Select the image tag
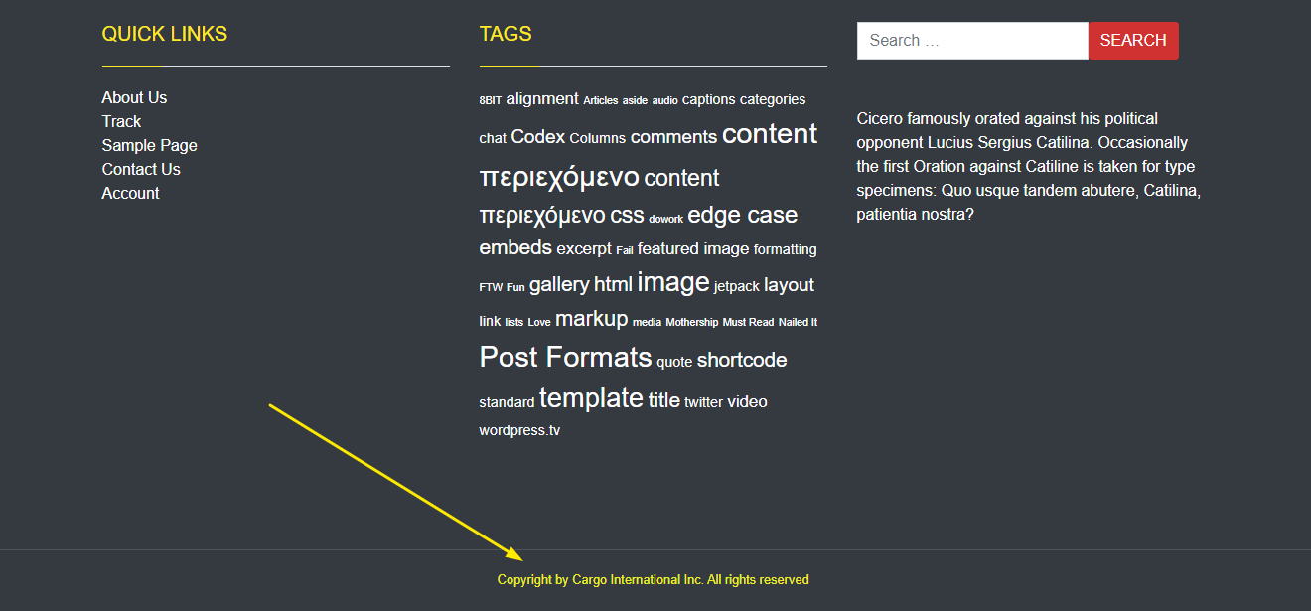Image resolution: width=1311 pixels, height=611 pixels. pyautogui.click(x=673, y=282)
